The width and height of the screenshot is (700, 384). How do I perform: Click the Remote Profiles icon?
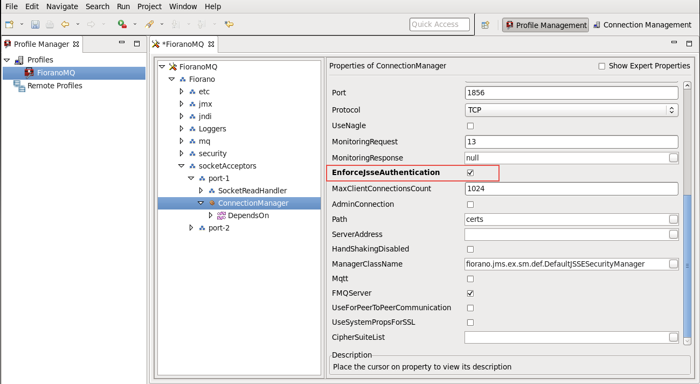19,86
